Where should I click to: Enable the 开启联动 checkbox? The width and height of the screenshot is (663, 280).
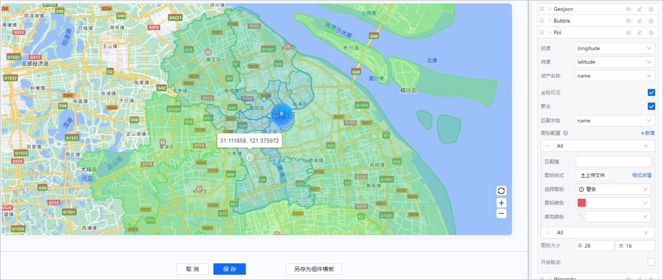click(651, 262)
